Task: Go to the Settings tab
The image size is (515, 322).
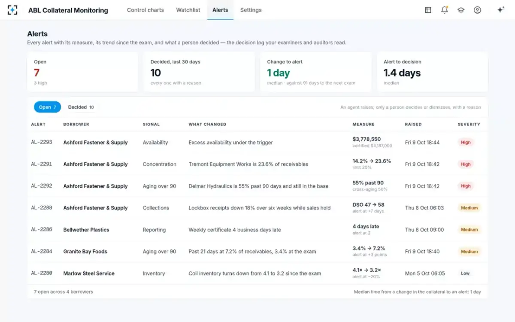Action: (x=251, y=10)
